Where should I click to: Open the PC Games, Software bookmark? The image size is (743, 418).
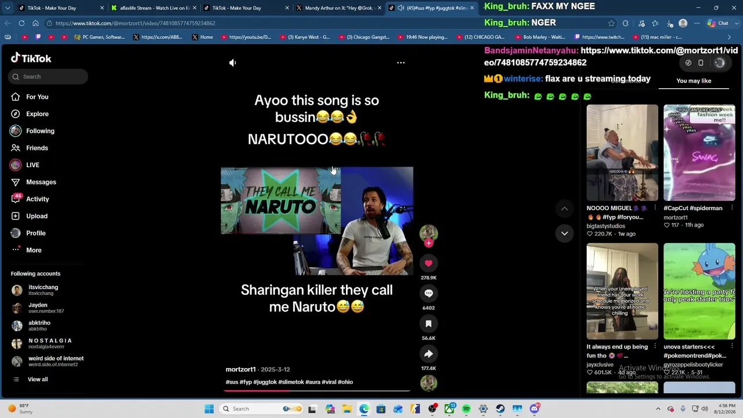(x=99, y=37)
